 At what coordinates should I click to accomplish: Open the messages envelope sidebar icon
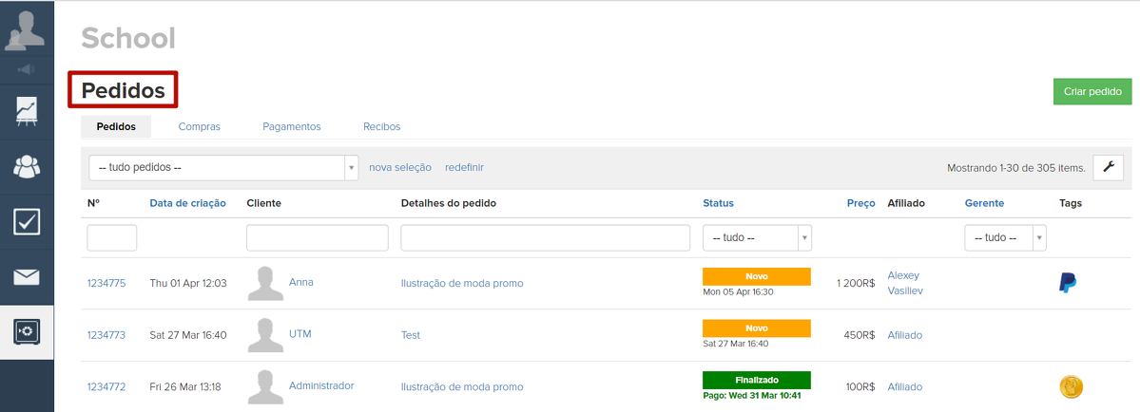click(x=27, y=277)
